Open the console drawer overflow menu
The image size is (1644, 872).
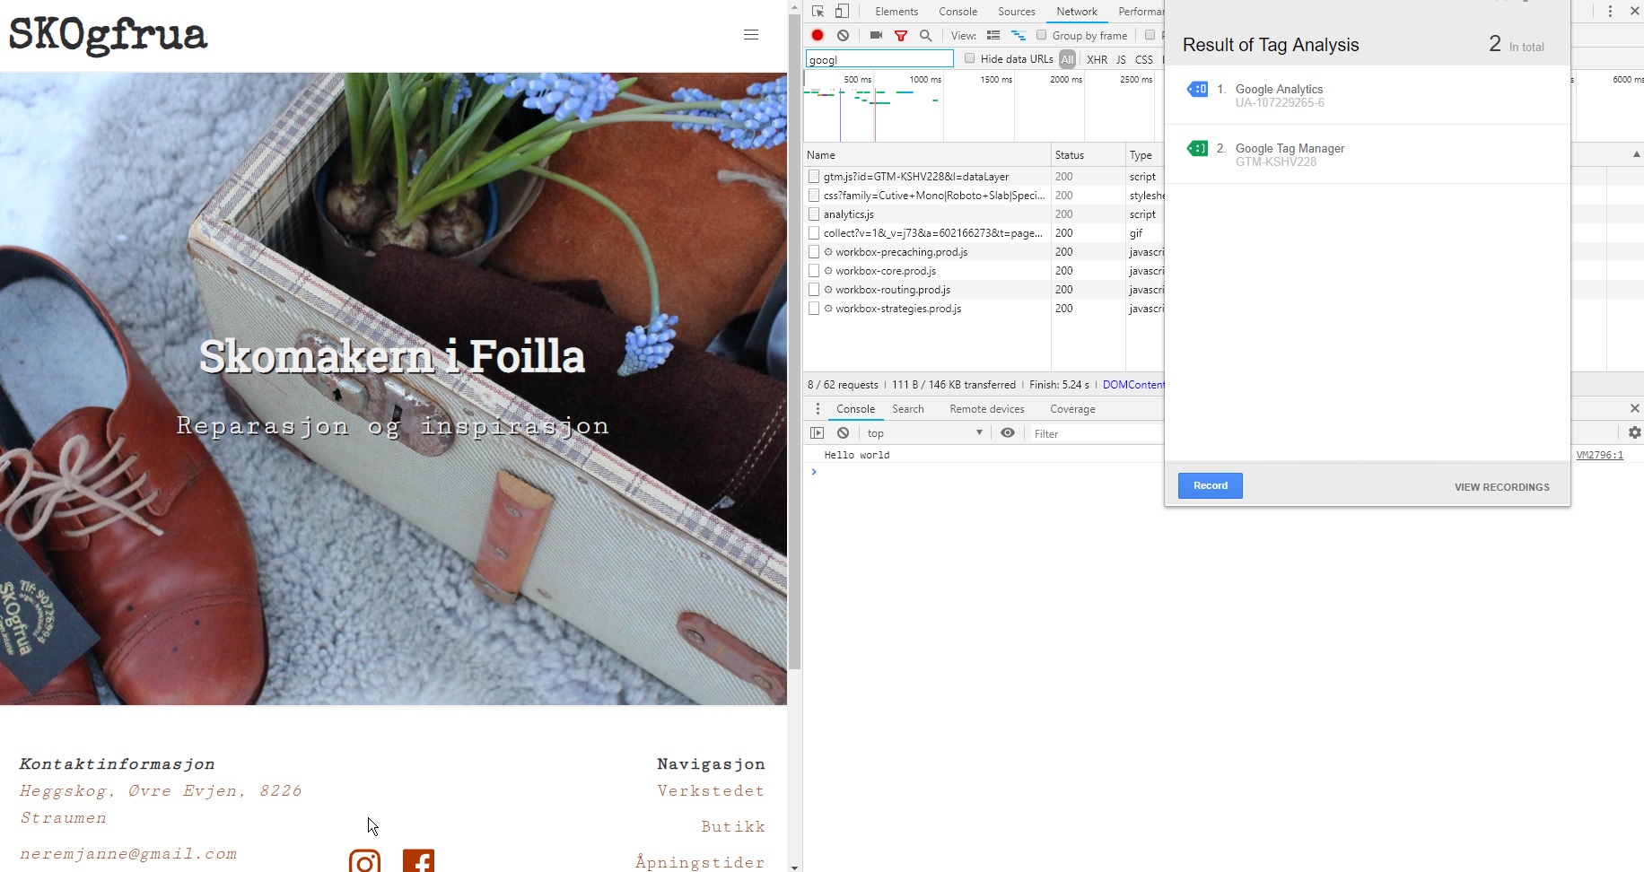(818, 409)
